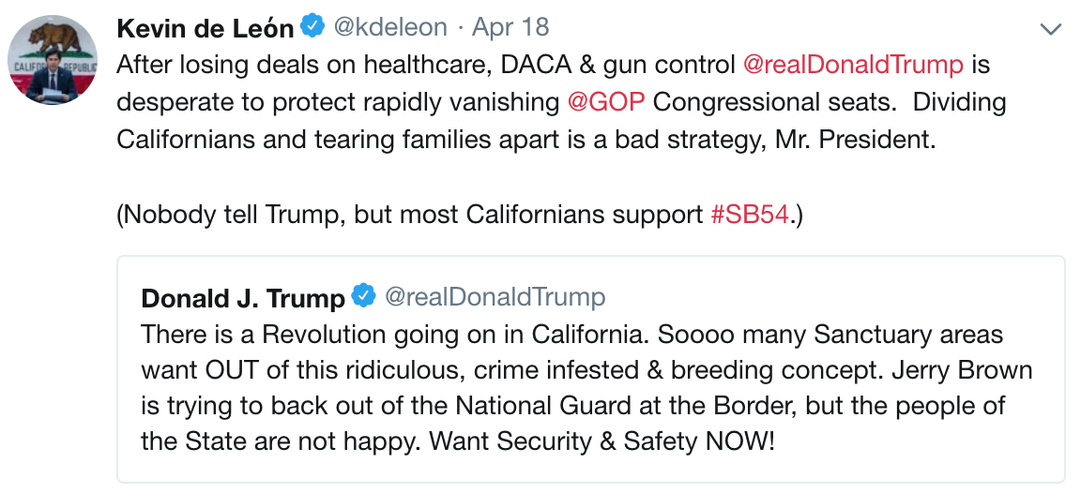Click Kevin de León's blue verified badge
1081x493 pixels.
pyautogui.click(x=313, y=28)
